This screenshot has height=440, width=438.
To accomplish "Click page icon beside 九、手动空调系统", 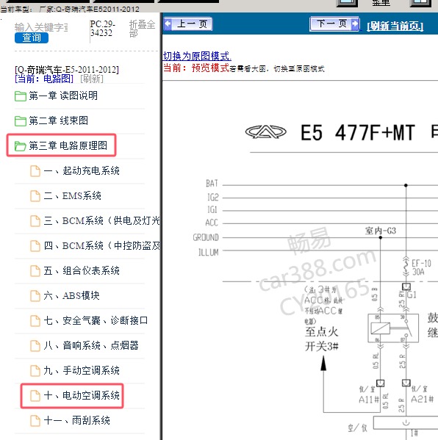I will [x=35, y=371].
